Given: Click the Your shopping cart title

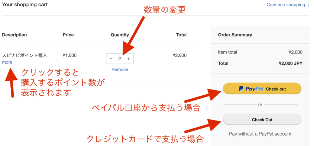Looking at the screenshot, I should click(25, 4).
